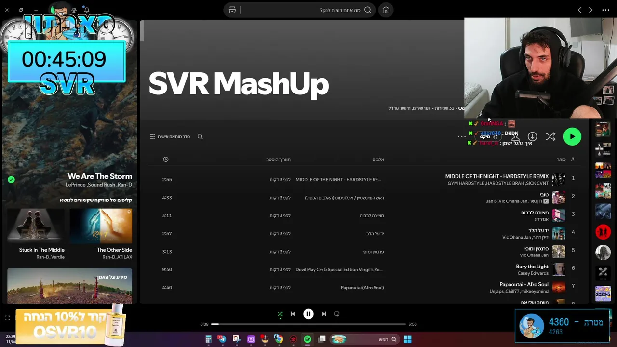The height and width of the screenshot is (347, 617).
Task: Open Telegram from the taskbar
Action: click(222, 339)
